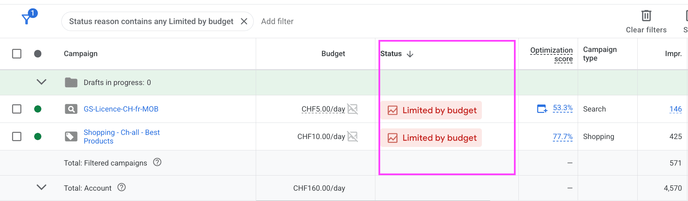Click the help icon beside Total: Account

pyautogui.click(x=122, y=187)
